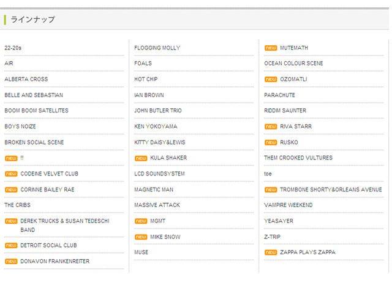Click the new badge beside CODEINE VELVET CLUB
Screen dimensions: 392x294
click(11, 174)
